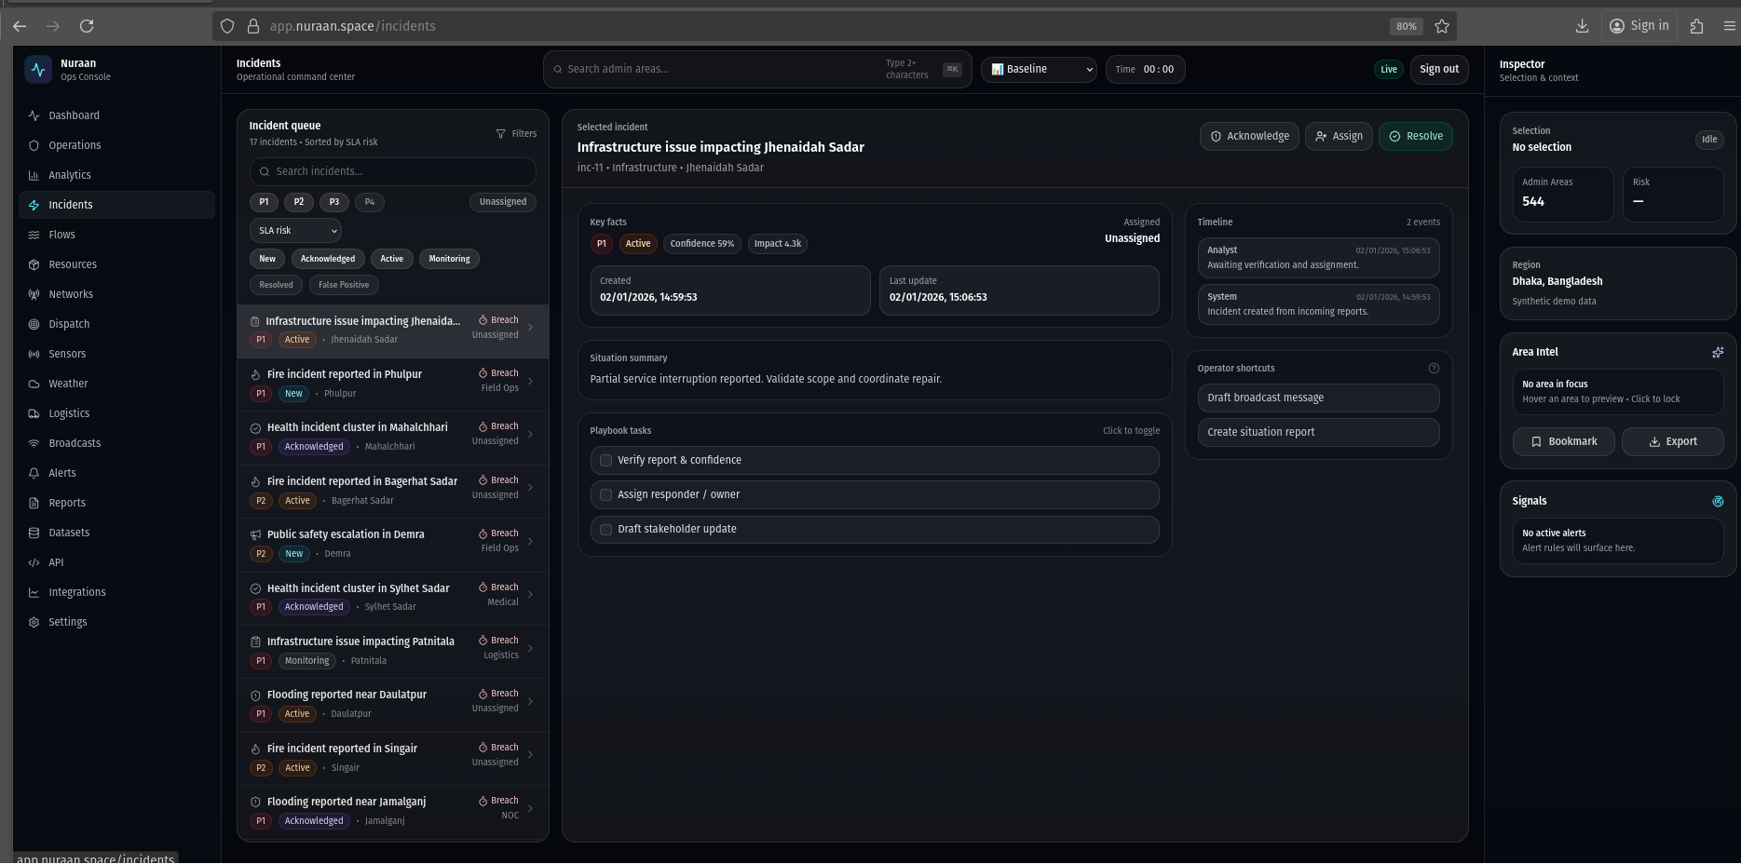Toggle the P1 priority filter chip
Image resolution: width=1741 pixels, height=864 pixels.
point(264,202)
